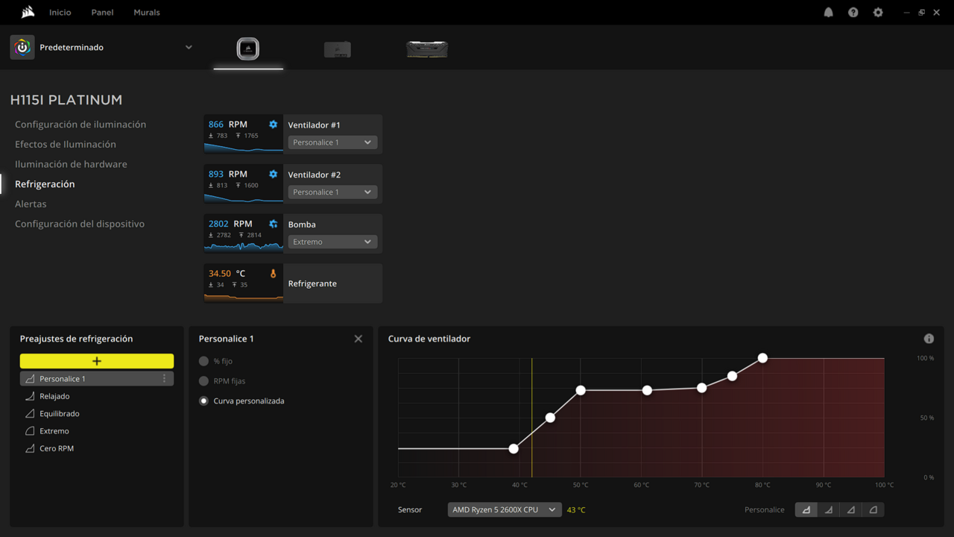Open Iluminación de hardware section
Image resolution: width=954 pixels, height=537 pixels.
tap(71, 164)
